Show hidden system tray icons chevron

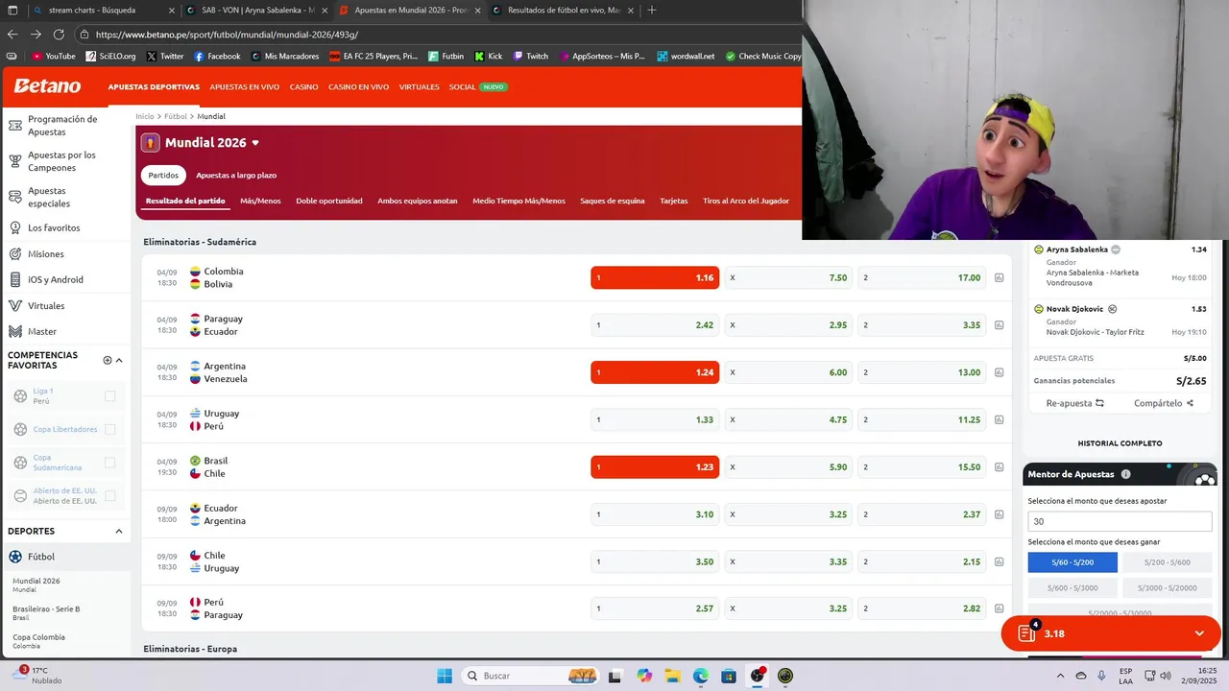pyautogui.click(x=1060, y=676)
